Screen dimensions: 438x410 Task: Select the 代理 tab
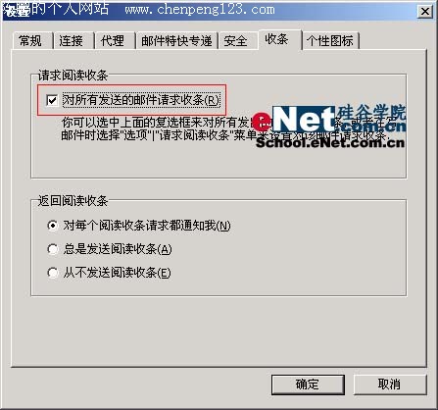click(x=115, y=41)
